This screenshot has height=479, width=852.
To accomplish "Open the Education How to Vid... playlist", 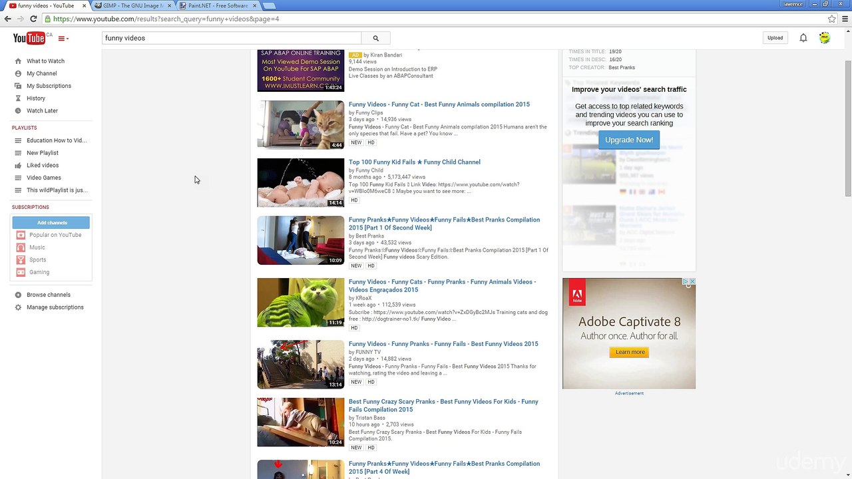I will (57, 140).
